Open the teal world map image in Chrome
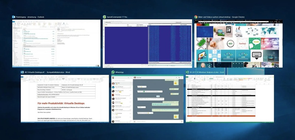 coord(269,31)
